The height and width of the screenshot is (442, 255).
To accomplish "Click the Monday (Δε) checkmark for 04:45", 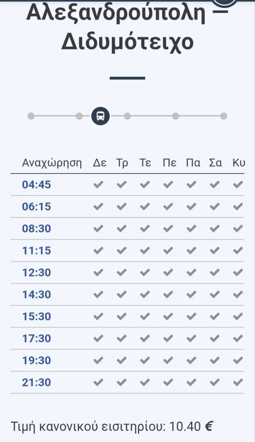I will point(98,185).
